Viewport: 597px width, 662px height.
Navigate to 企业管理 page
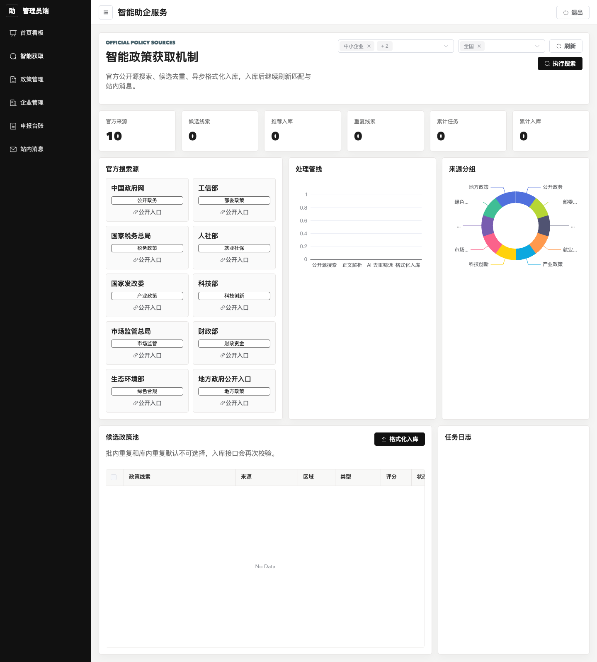[x=46, y=103]
